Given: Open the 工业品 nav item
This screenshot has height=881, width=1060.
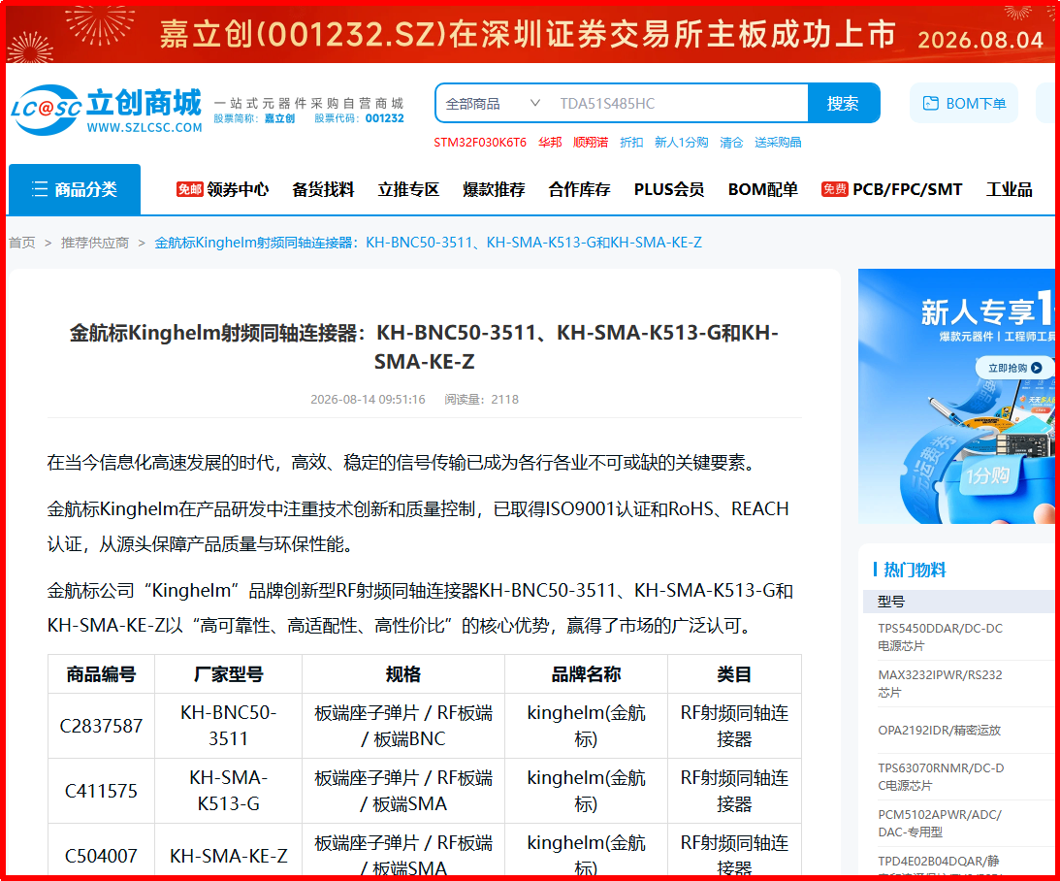Looking at the screenshot, I should (1009, 189).
